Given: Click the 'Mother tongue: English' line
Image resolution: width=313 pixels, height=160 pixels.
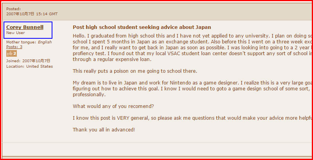Looking at the screenshot, I should pos(29,42).
